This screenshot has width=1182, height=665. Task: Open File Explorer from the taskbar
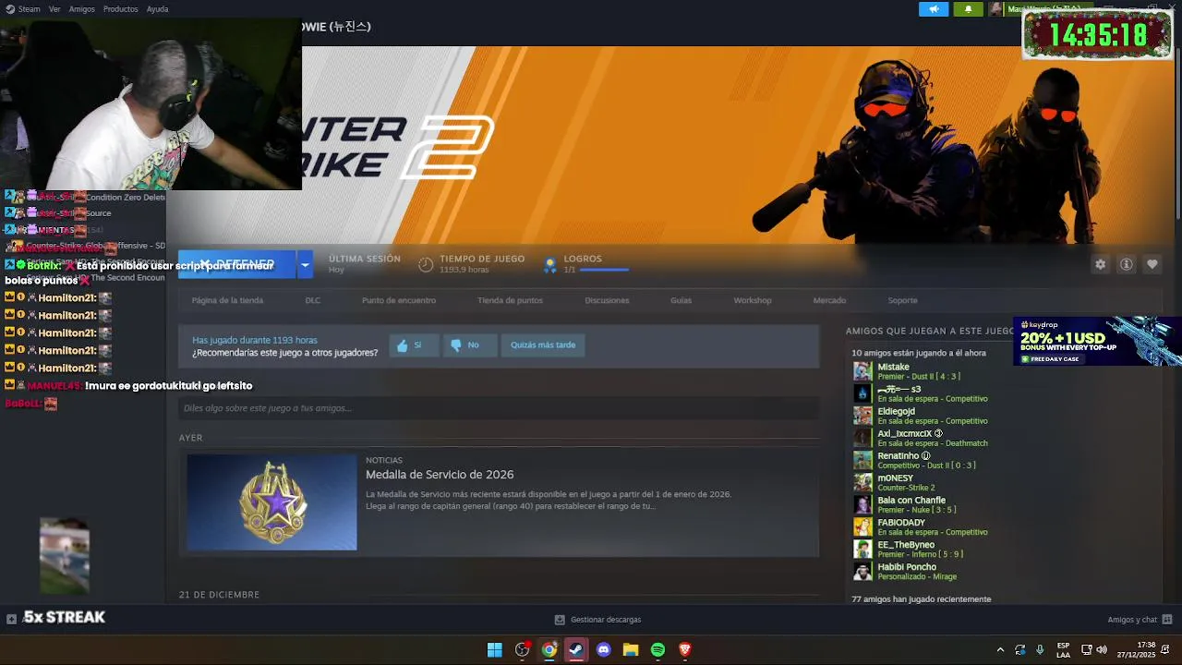tap(631, 649)
